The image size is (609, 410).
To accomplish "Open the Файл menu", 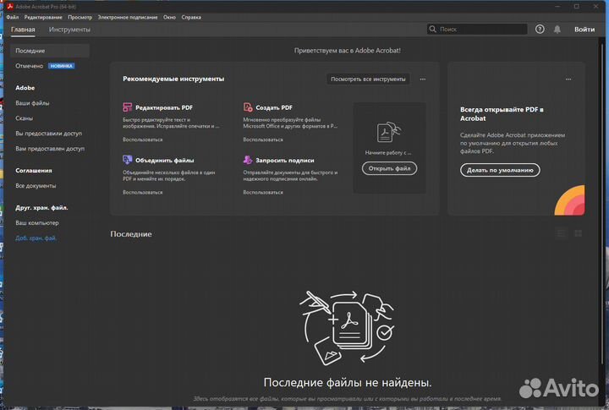I will (x=13, y=17).
